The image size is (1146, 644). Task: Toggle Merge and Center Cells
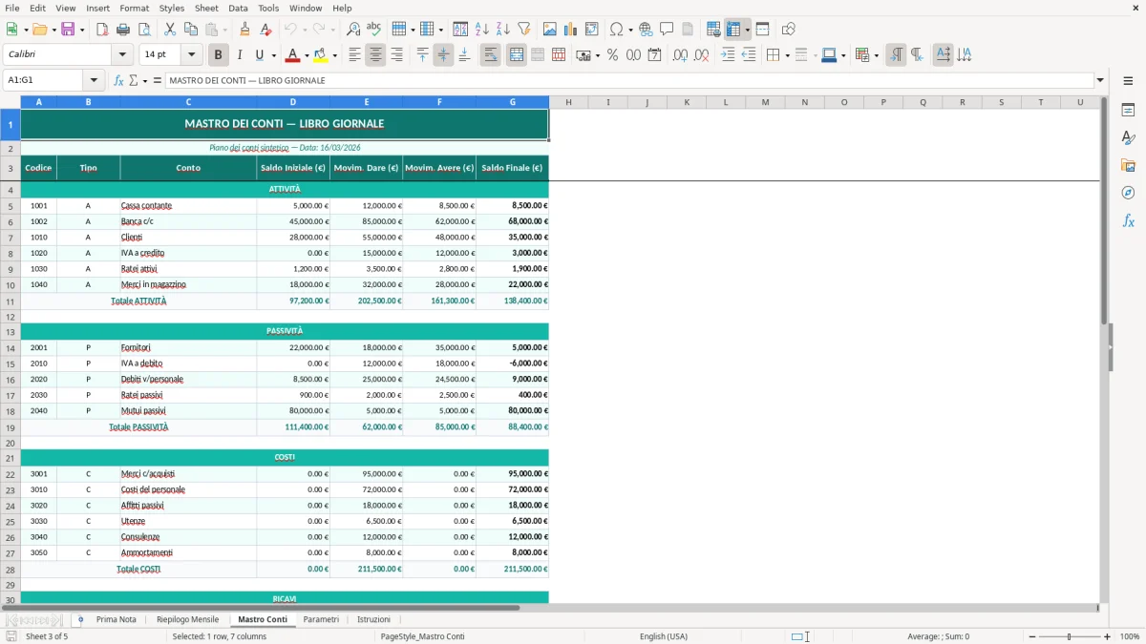tap(516, 55)
